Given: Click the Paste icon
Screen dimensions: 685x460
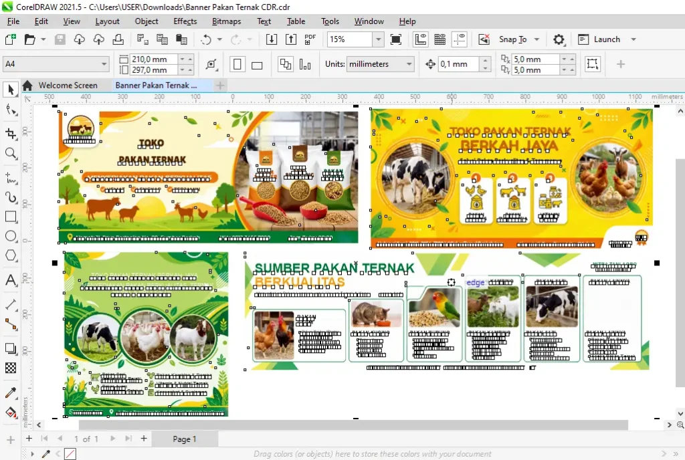Looking at the screenshot, I should (x=181, y=39).
